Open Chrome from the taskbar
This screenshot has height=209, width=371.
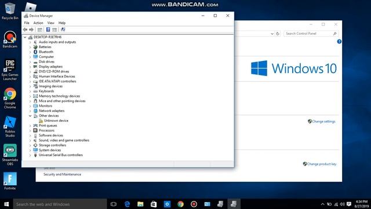point(180,204)
